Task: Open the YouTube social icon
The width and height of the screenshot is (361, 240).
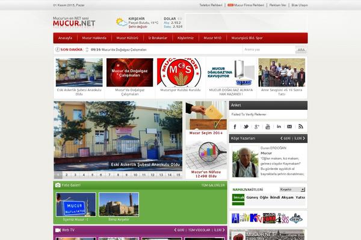Action: 268,127
